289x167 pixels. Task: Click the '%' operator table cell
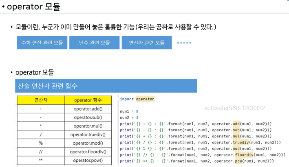click(x=41, y=143)
